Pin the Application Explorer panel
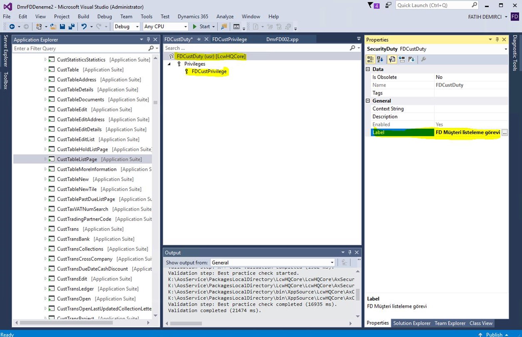 pos(148,40)
